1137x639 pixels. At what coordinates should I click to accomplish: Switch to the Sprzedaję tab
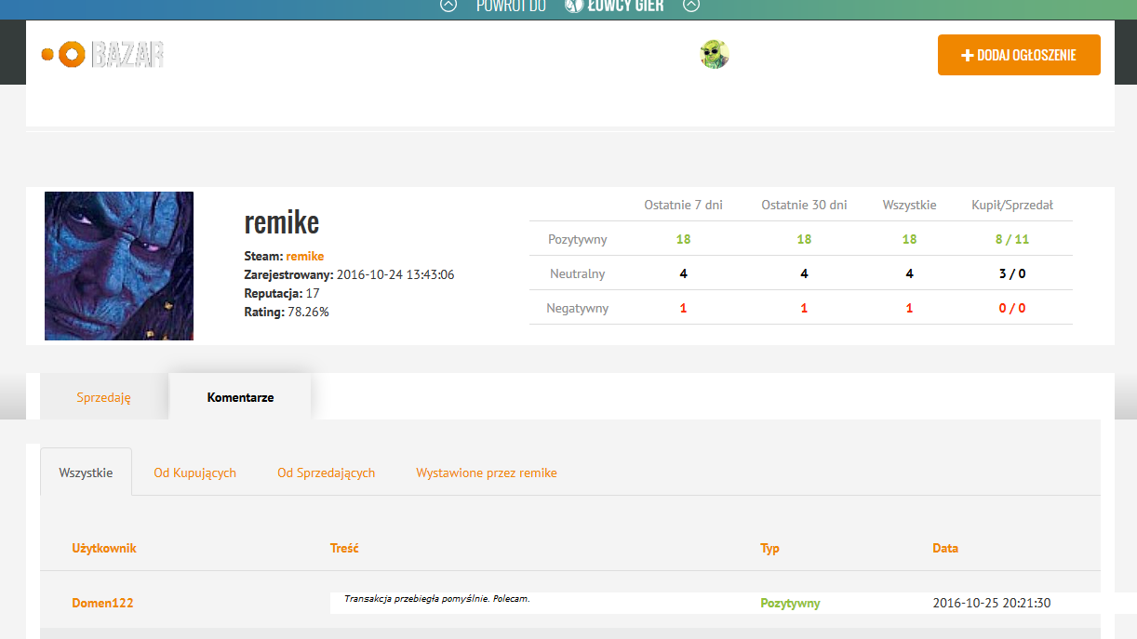point(104,397)
